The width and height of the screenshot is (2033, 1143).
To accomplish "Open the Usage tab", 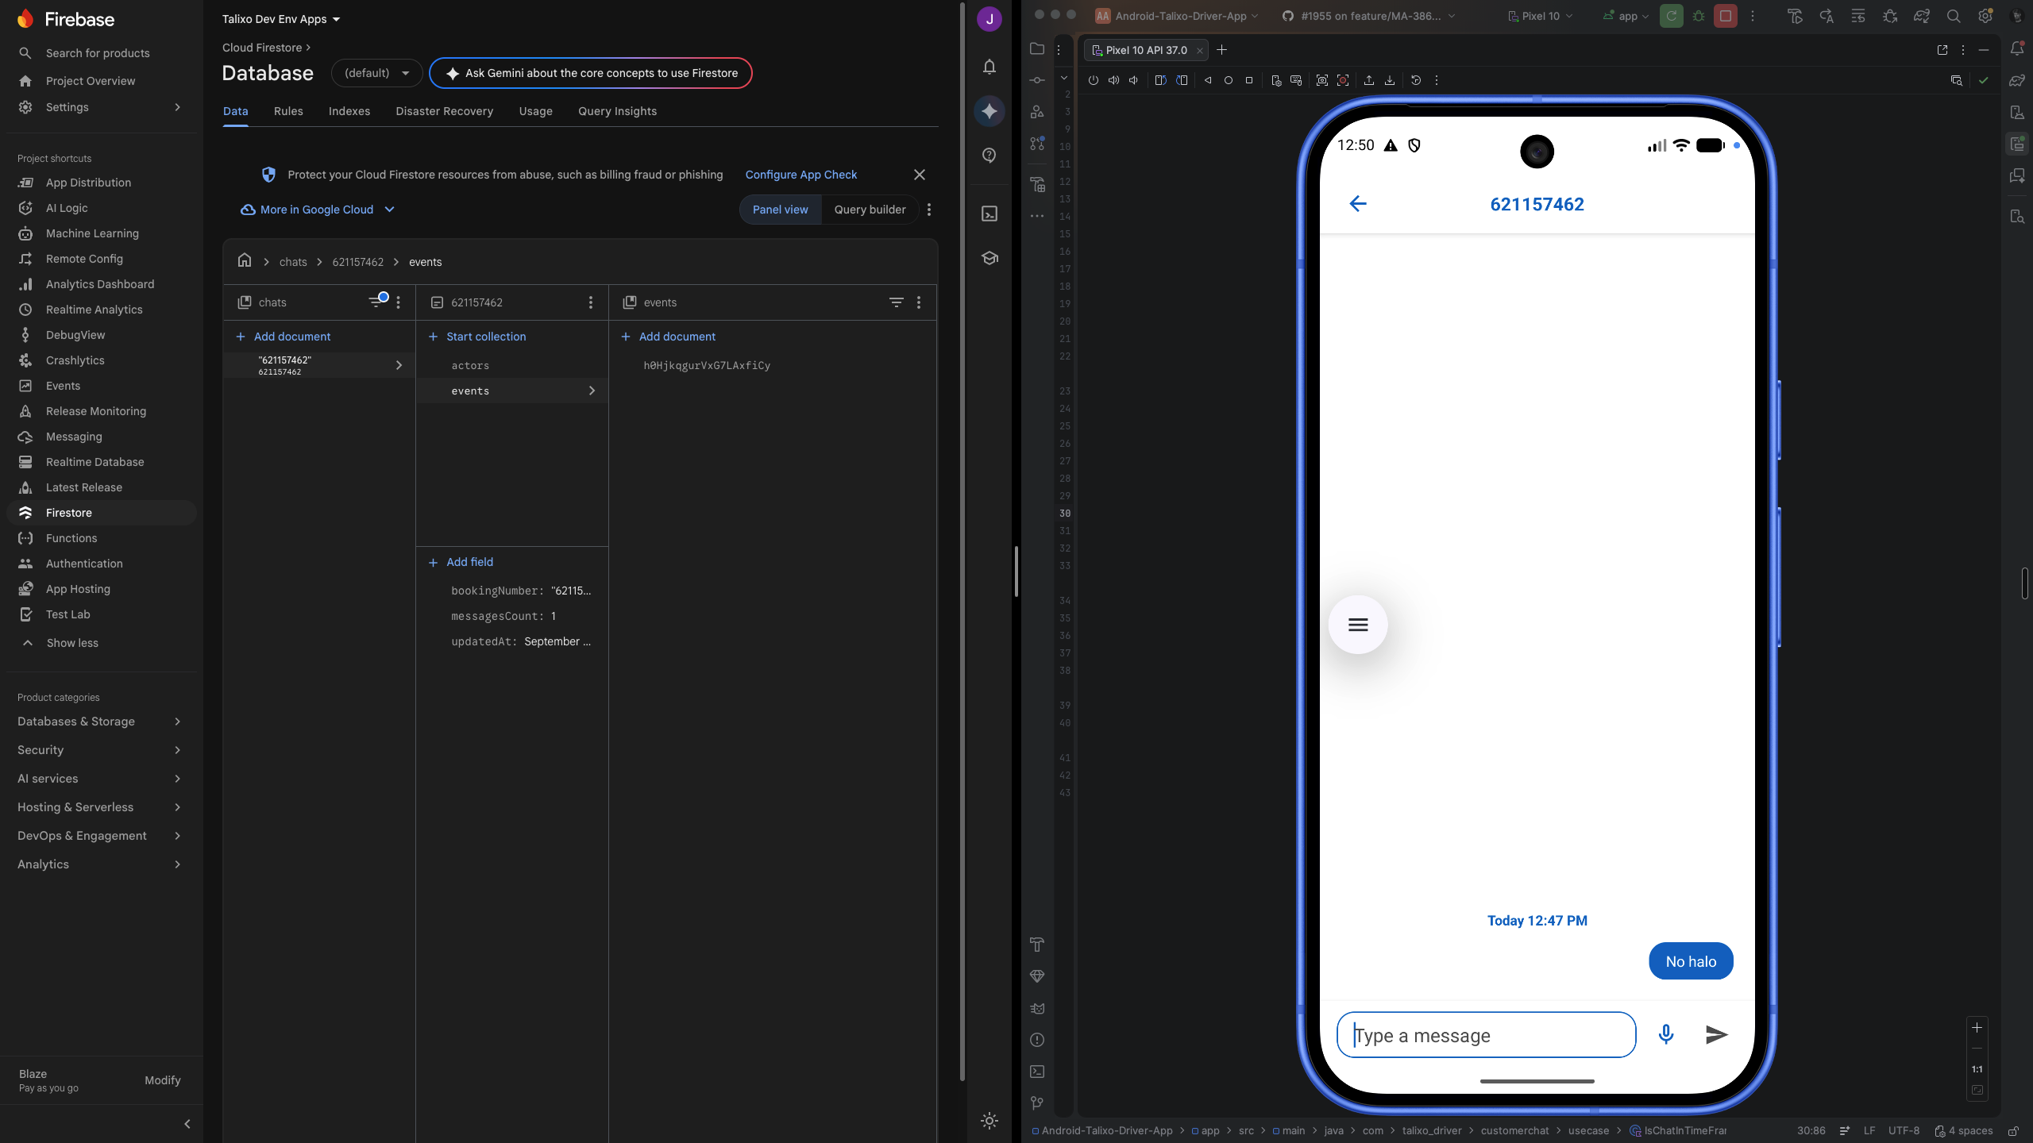I will point(536,111).
